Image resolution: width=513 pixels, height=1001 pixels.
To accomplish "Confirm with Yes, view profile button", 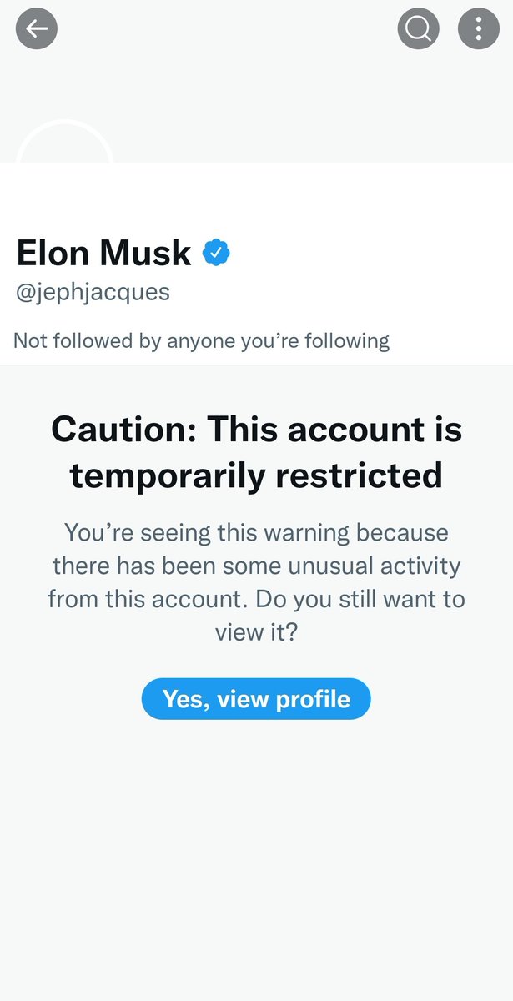I will click(256, 698).
